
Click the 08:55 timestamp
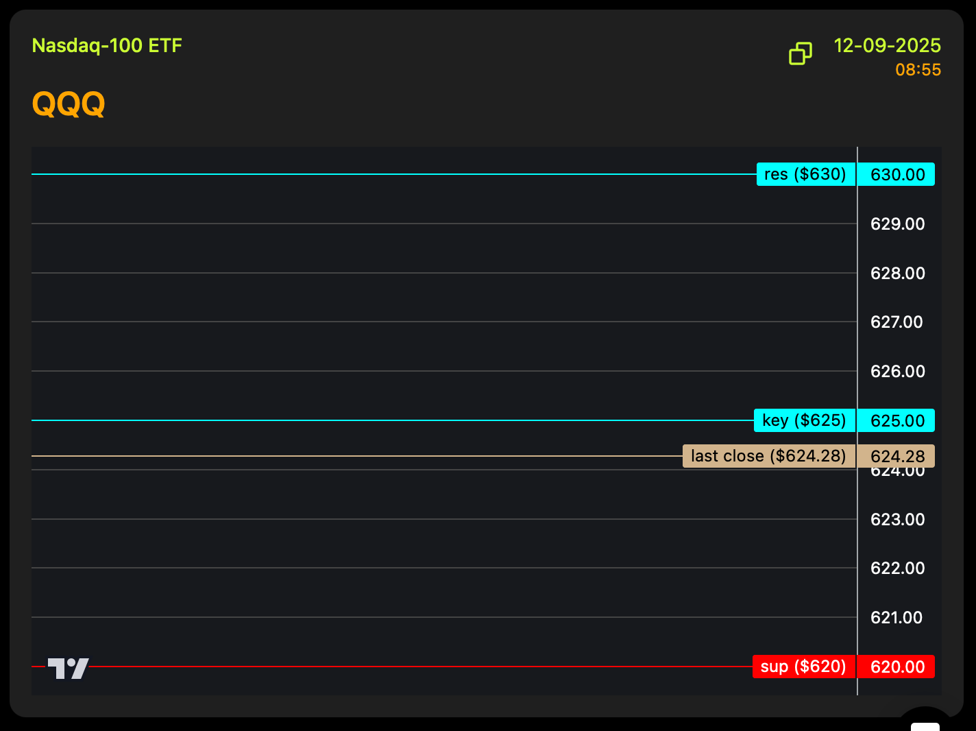[918, 70]
